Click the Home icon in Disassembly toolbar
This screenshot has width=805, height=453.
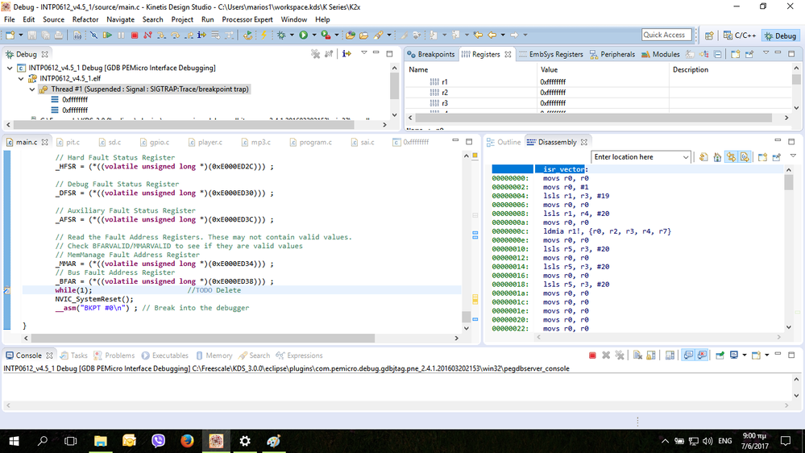(717, 157)
